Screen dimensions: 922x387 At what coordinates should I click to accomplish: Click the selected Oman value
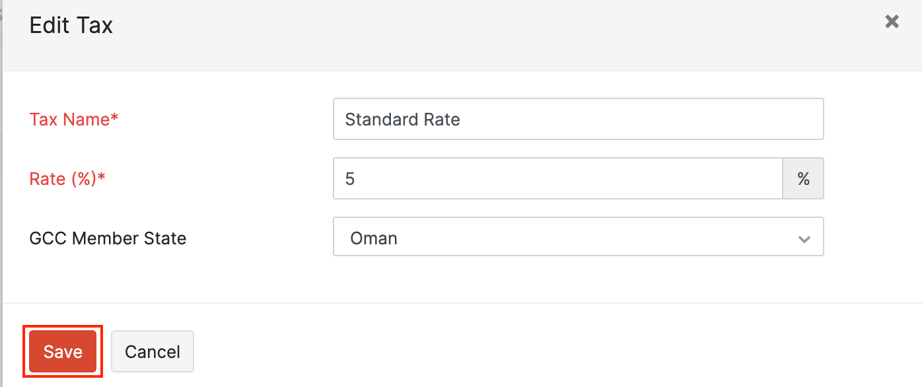(374, 238)
